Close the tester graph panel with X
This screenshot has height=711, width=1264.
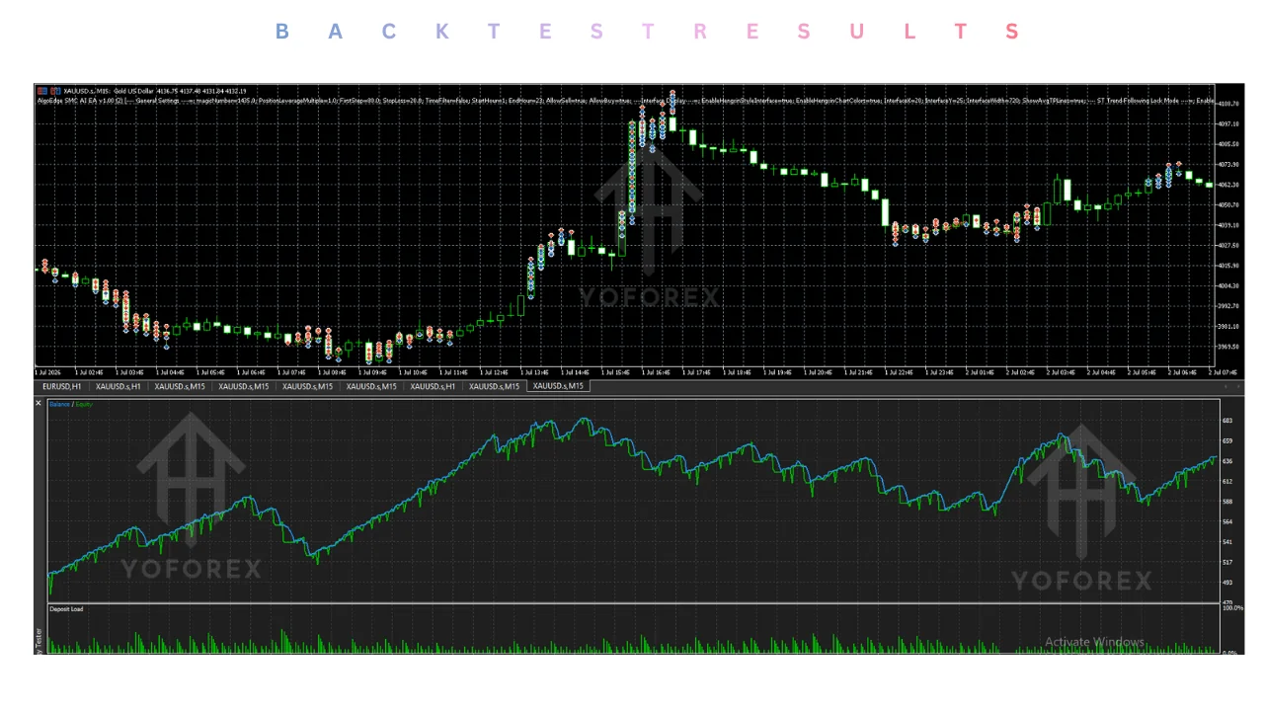tap(39, 403)
